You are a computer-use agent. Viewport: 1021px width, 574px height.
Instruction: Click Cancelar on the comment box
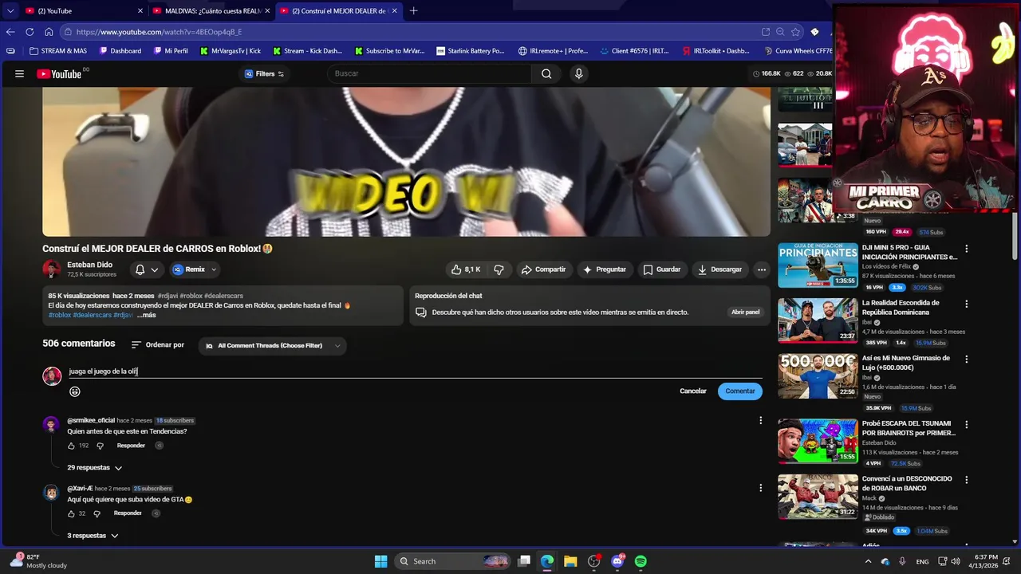tap(693, 391)
